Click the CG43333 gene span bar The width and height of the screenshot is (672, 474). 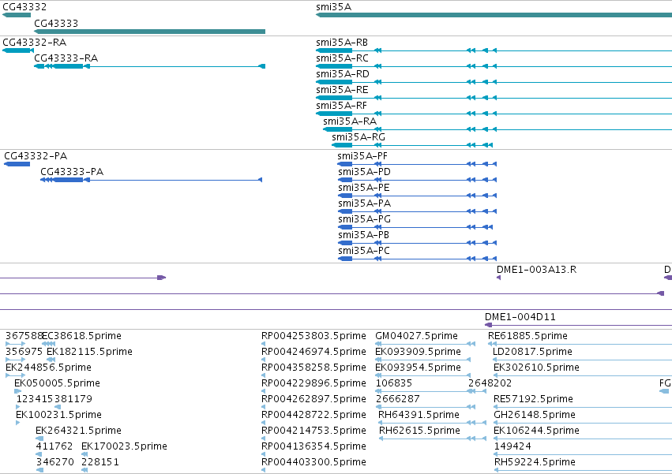[x=149, y=32]
